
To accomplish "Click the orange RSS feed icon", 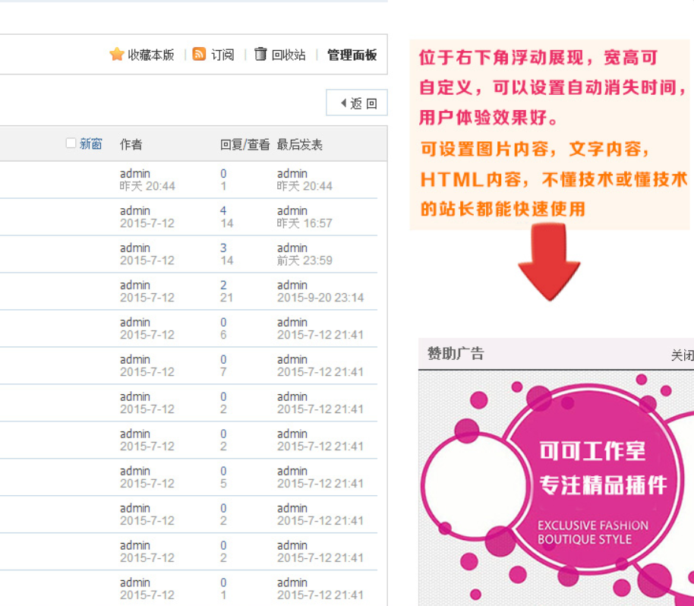I will point(199,54).
